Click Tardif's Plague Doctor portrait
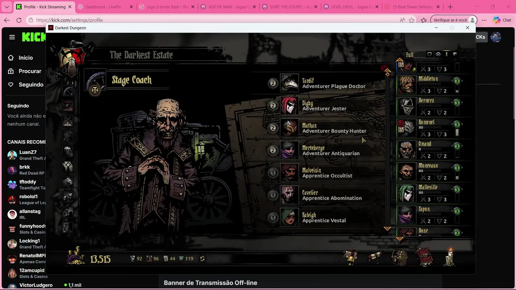This screenshot has height=290, width=516. 289,83
